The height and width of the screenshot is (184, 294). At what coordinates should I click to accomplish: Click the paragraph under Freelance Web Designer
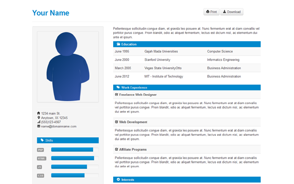click(x=187, y=107)
